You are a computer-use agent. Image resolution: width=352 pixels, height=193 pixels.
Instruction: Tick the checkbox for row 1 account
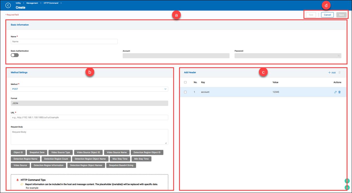(185, 92)
